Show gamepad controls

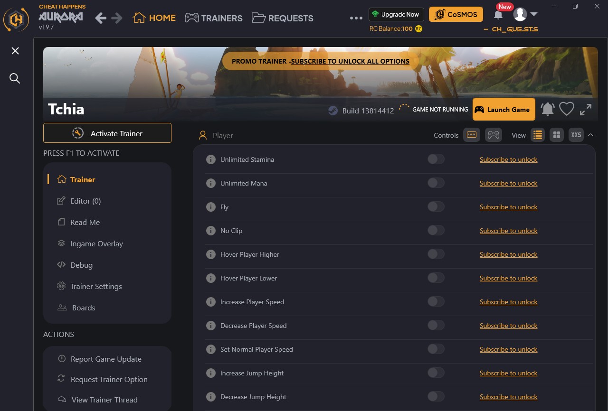click(x=494, y=135)
